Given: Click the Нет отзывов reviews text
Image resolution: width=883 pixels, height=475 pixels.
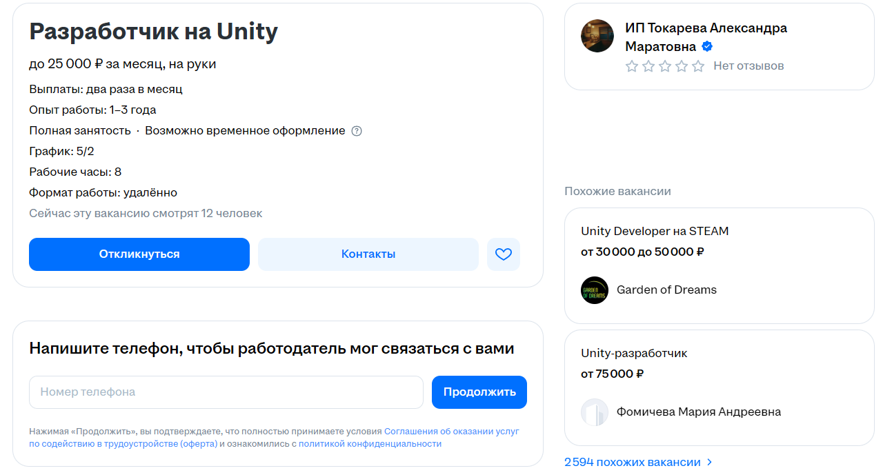Looking at the screenshot, I should click(x=748, y=66).
